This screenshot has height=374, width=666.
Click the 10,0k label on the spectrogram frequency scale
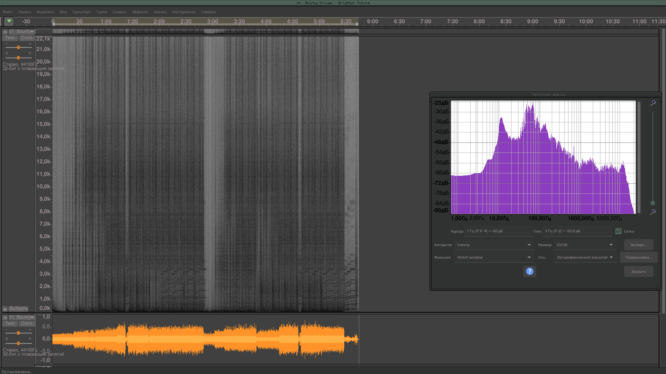pyautogui.click(x=43, y=186)
